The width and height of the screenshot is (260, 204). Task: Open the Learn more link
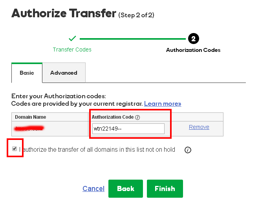point(163,104)
